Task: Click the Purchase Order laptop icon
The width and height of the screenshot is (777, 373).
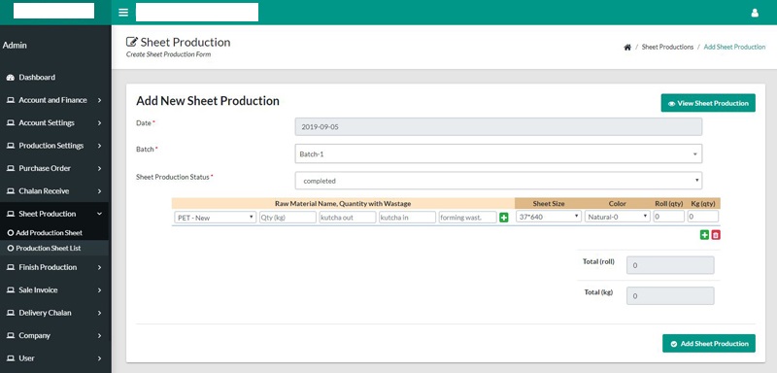Action: point(11,168)
